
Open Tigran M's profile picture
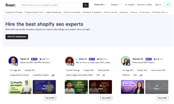(x=13, y=61)
